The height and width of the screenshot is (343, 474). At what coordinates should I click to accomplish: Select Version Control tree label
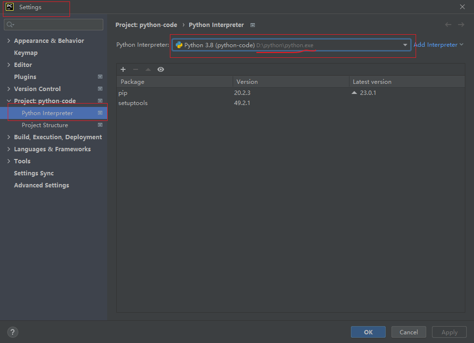click(x=37, y=89)
